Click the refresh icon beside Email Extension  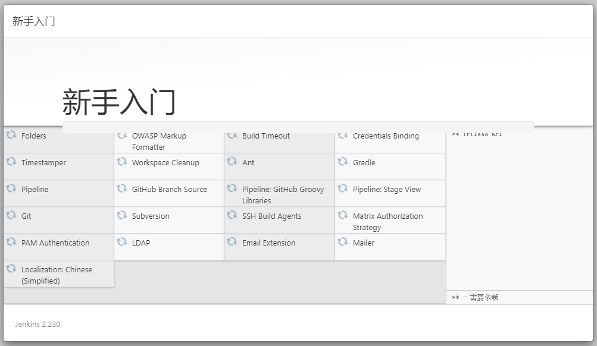[x=232, y=242]
